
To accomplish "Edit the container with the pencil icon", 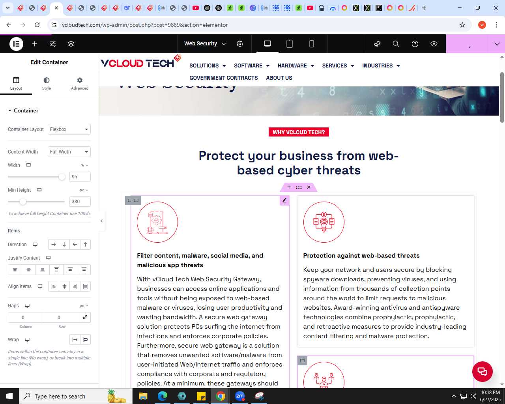I will 284,200.
